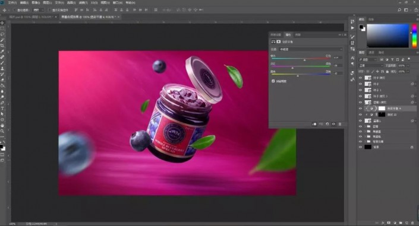The height and width of the screenshot is (226, 419).
Task: Clip adjustment to layer in Properties panel
Action: 314,124
